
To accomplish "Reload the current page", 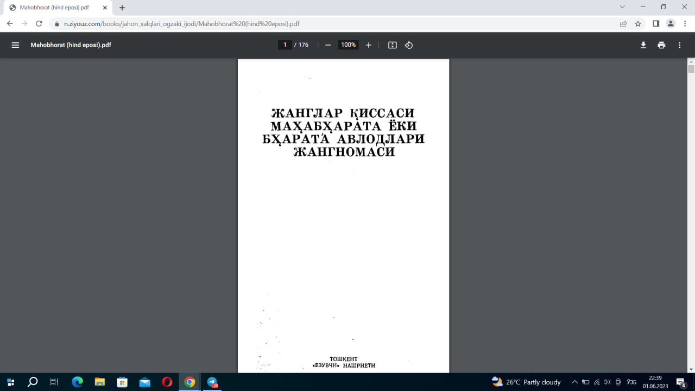I will tap(38, 23).
